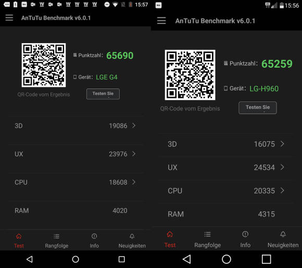Tap Android recents square on left phone
Image resolution: width=302 pixels, height=268 pixels.
[x=121, y=259]
